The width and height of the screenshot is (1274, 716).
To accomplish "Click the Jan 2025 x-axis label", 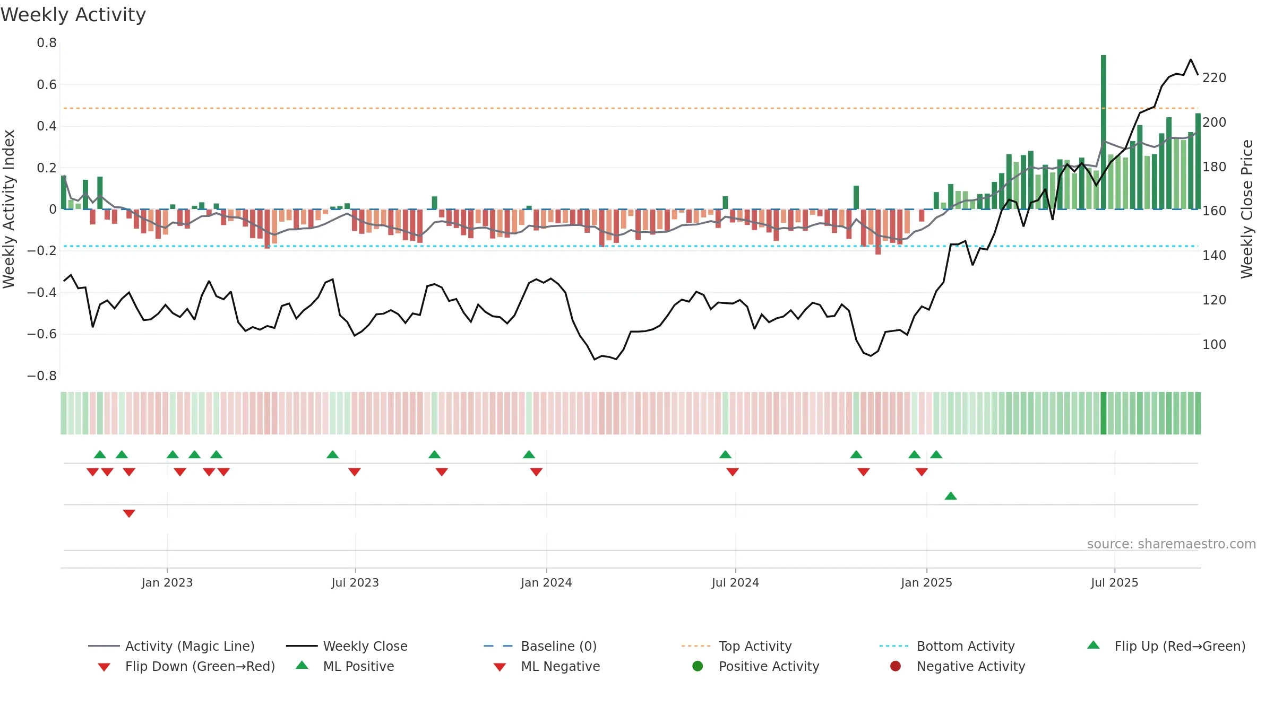I will [926, 582].
